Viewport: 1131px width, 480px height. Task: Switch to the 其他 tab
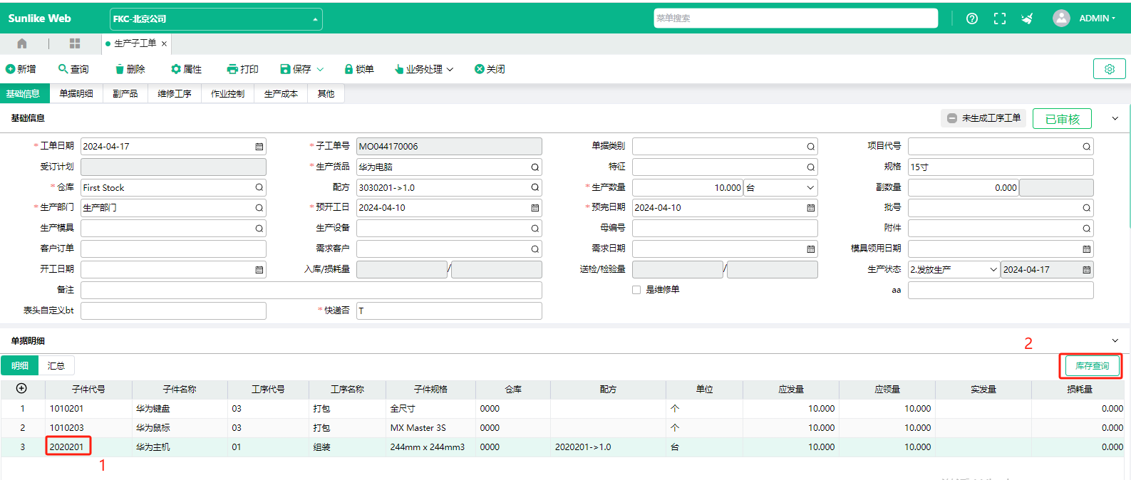pyautogui.click(x=326, y=93)
